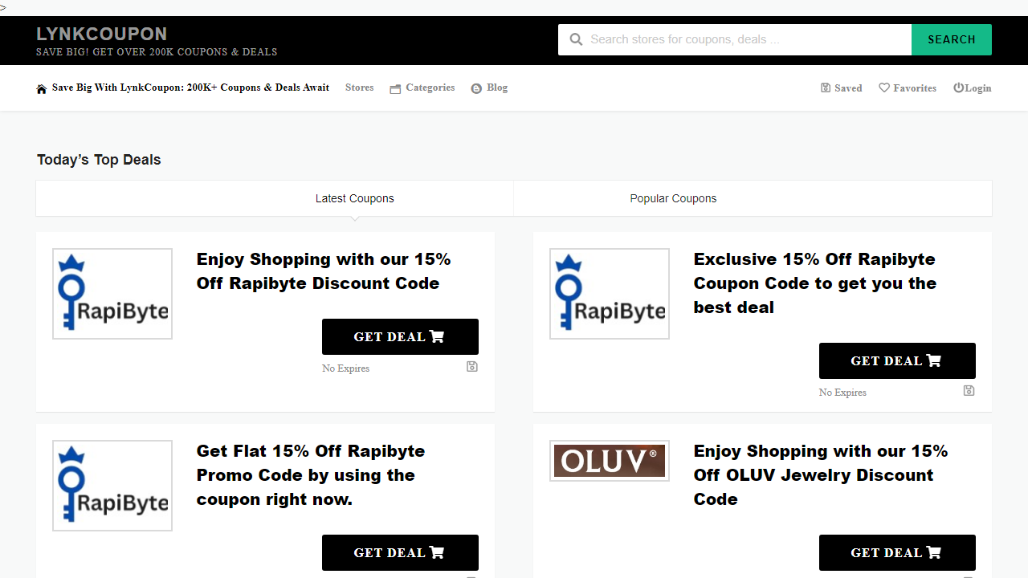Click the home icon beside the announcement text

41,88
